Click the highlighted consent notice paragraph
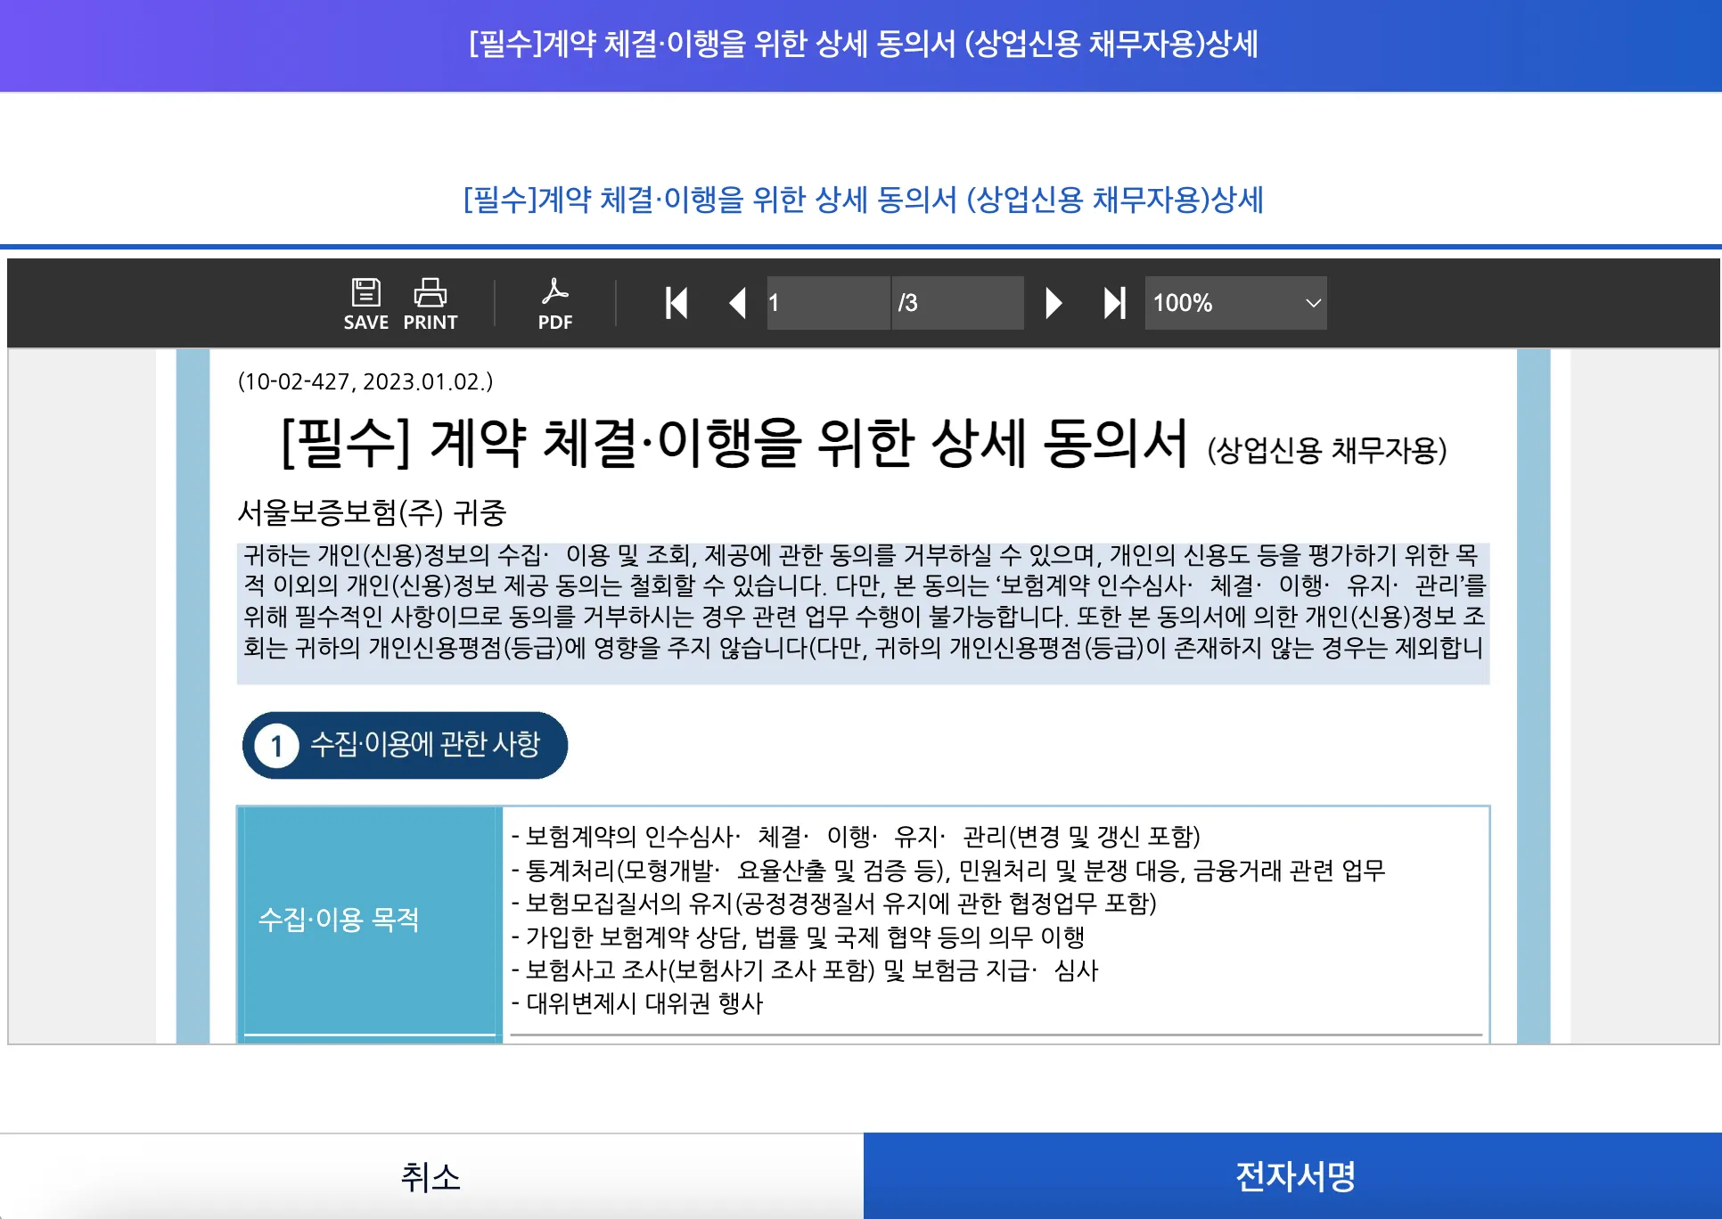The image size is (1722, 1219). point(863,602)
